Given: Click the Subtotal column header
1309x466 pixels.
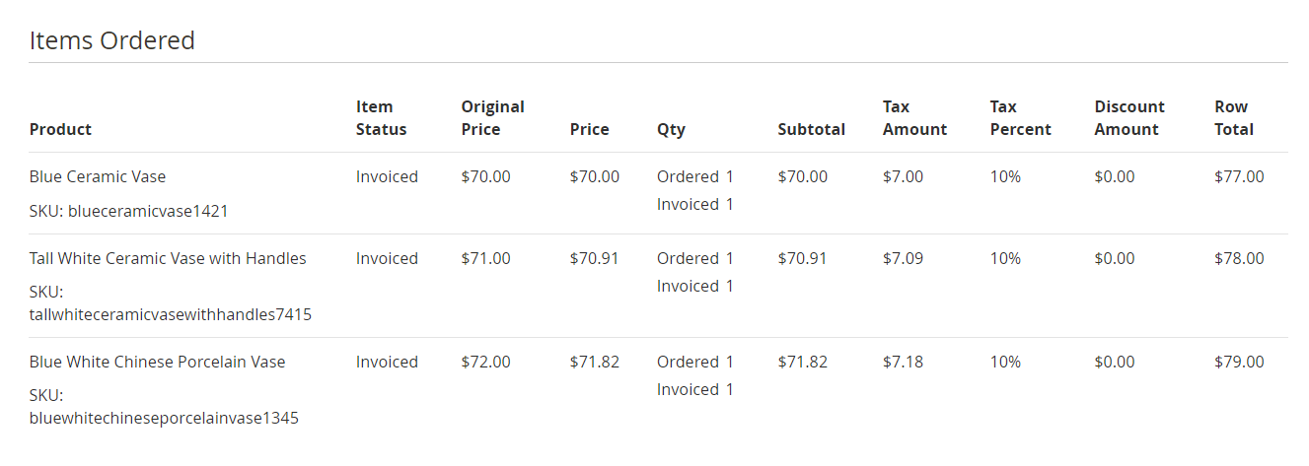Looking at the screenshot, I should coord(811,129).
